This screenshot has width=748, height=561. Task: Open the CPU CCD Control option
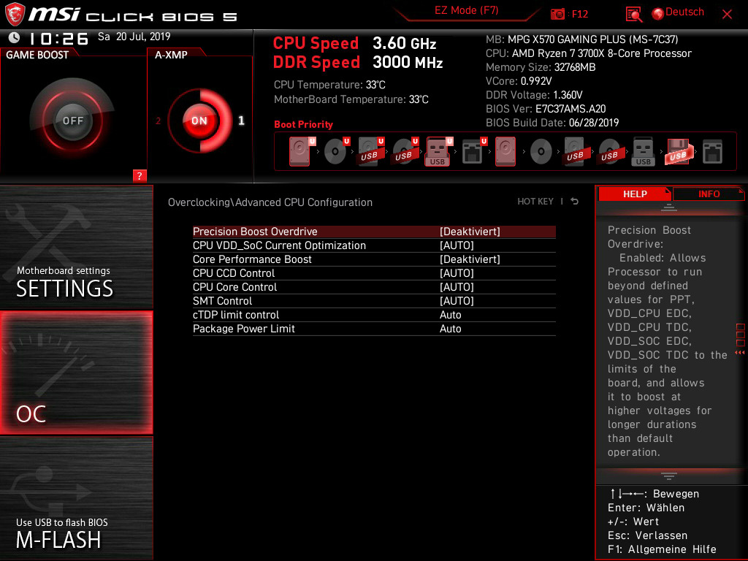tap(374, 273)
